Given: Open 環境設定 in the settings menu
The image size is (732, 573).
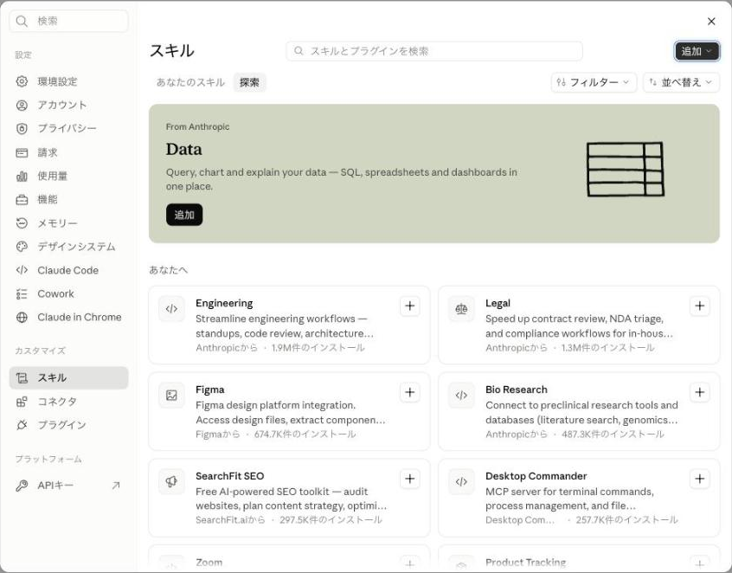Looking at the screenshot, I should click(x=68, y=81).
